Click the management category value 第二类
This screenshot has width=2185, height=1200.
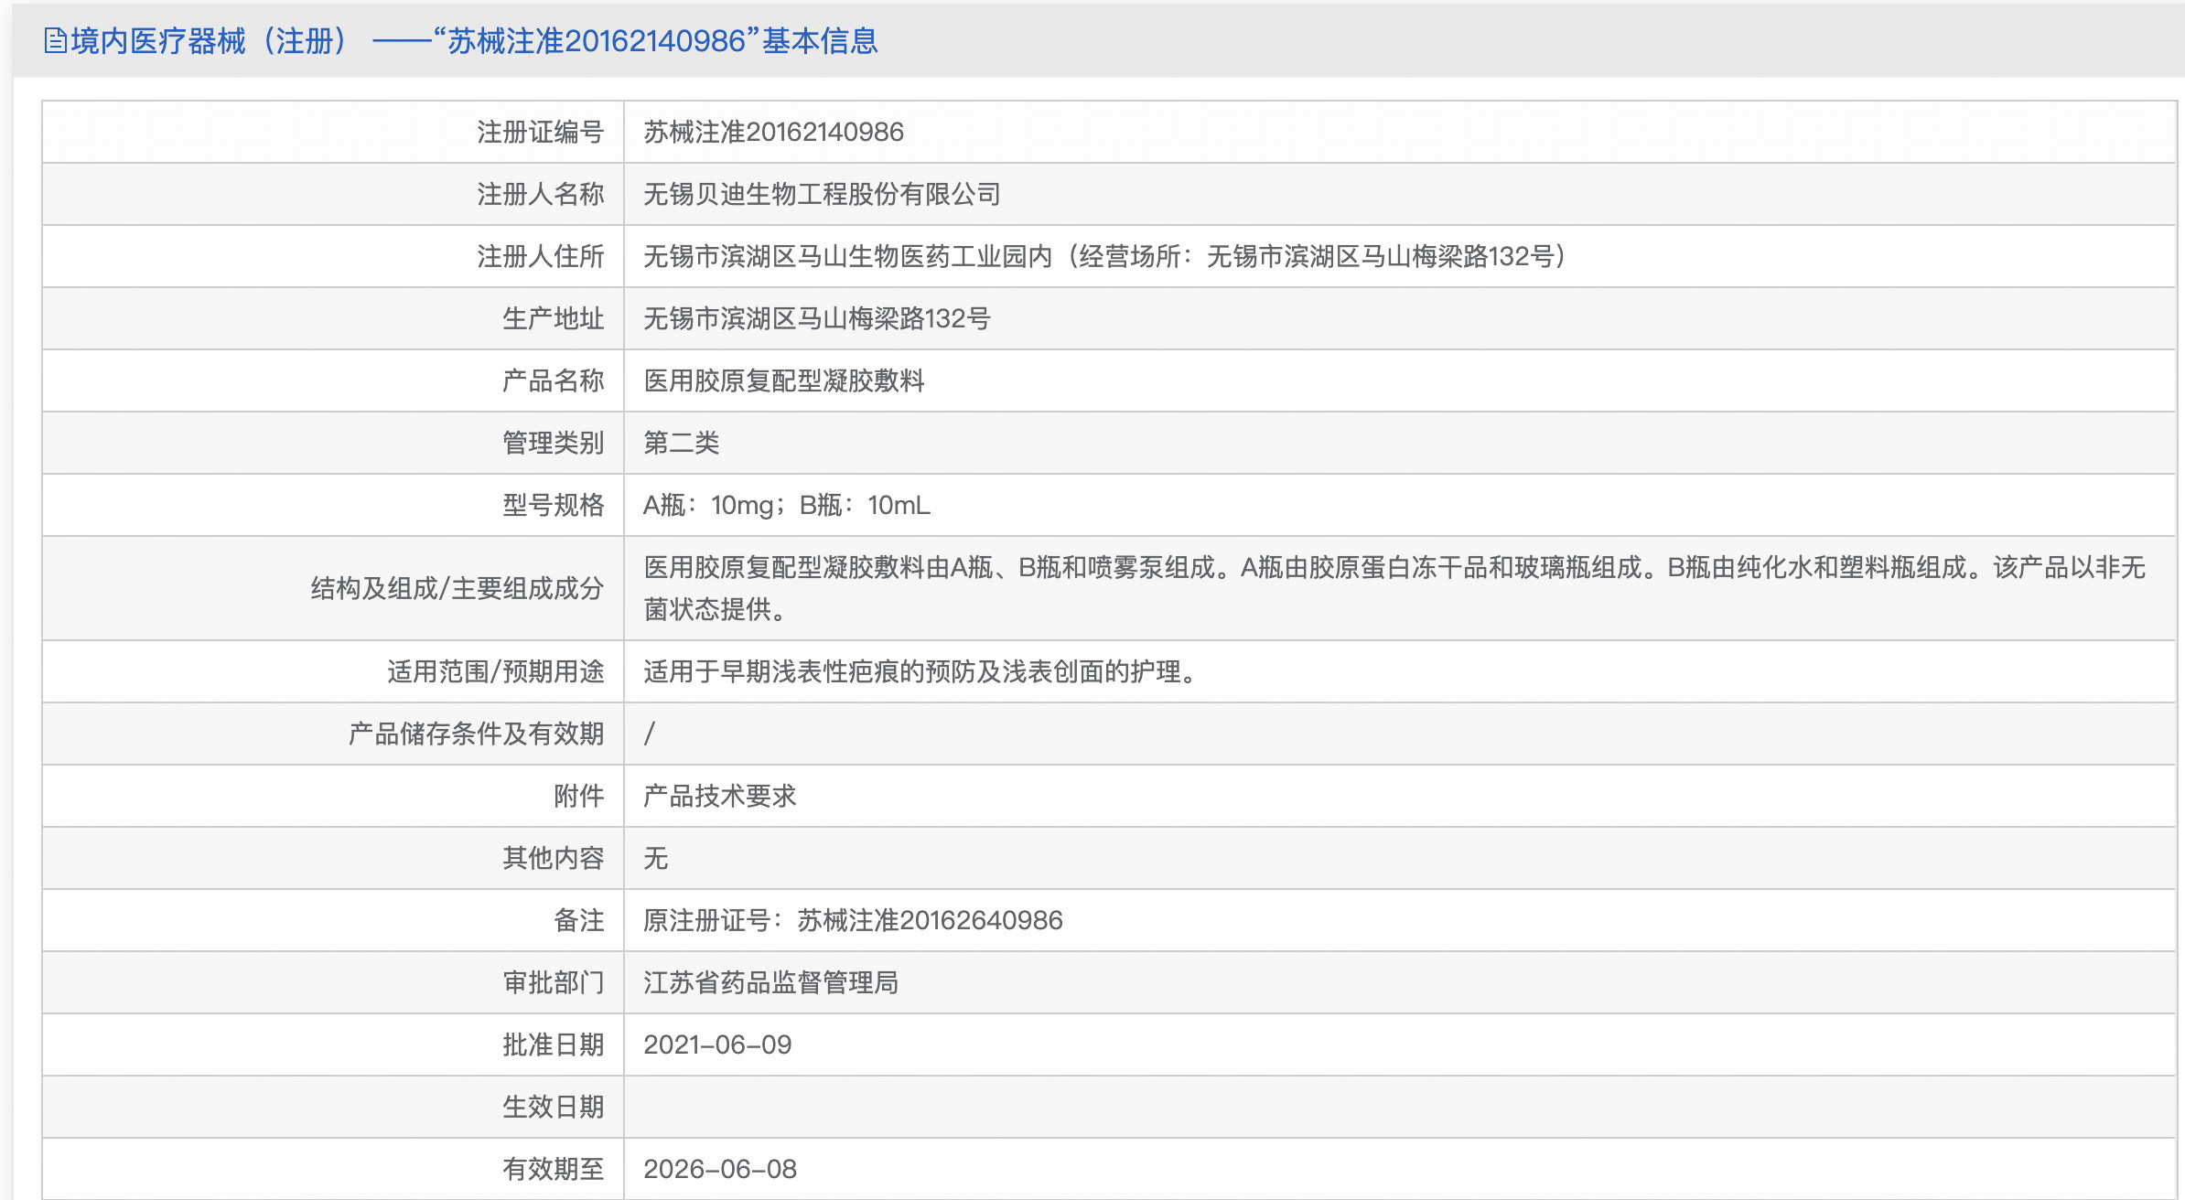coord(681,444)
